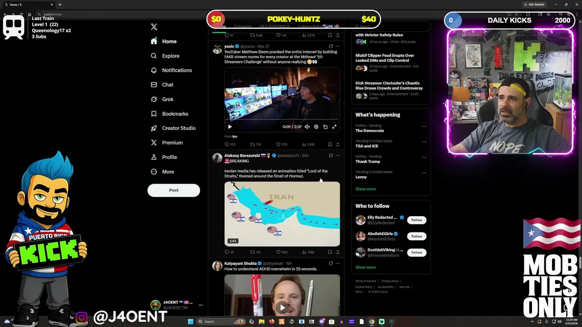Follow Elly Redacted

click(416, 220)
